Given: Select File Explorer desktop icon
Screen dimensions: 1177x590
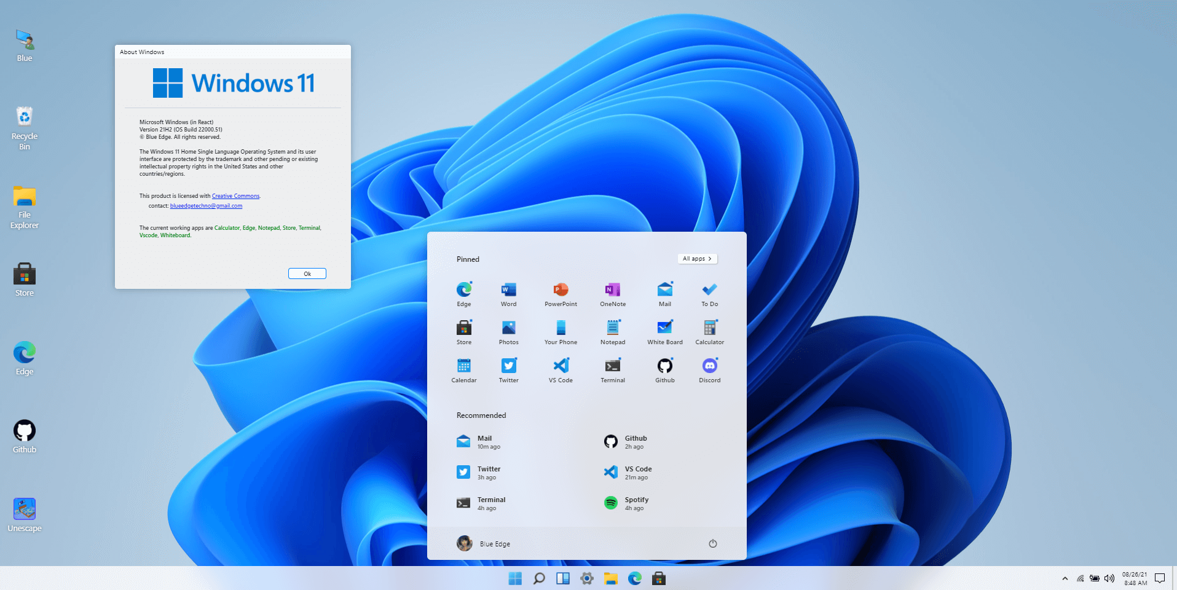Looking at the screenshot, I should tap(25, 207).
